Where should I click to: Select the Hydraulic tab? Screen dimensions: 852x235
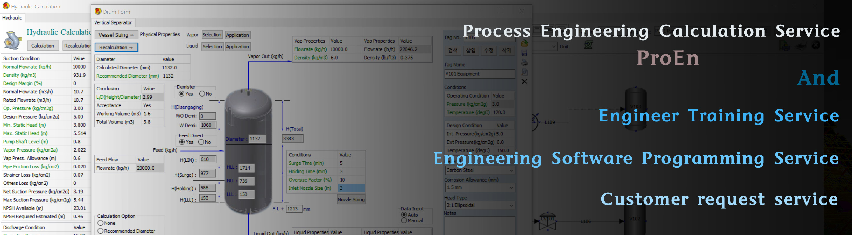click(x=12, y=18)
